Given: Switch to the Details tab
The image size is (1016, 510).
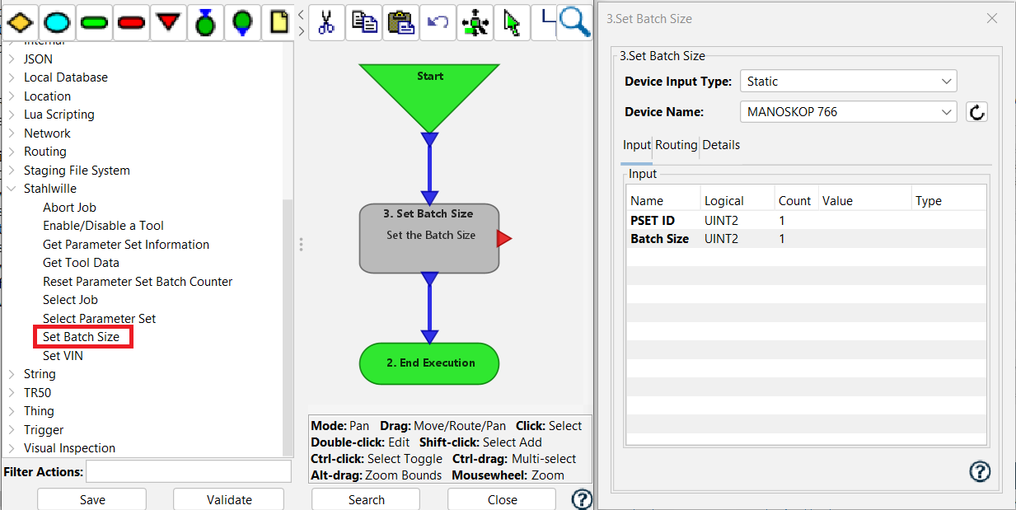Looking at the screenshot, I should point(721,145).
